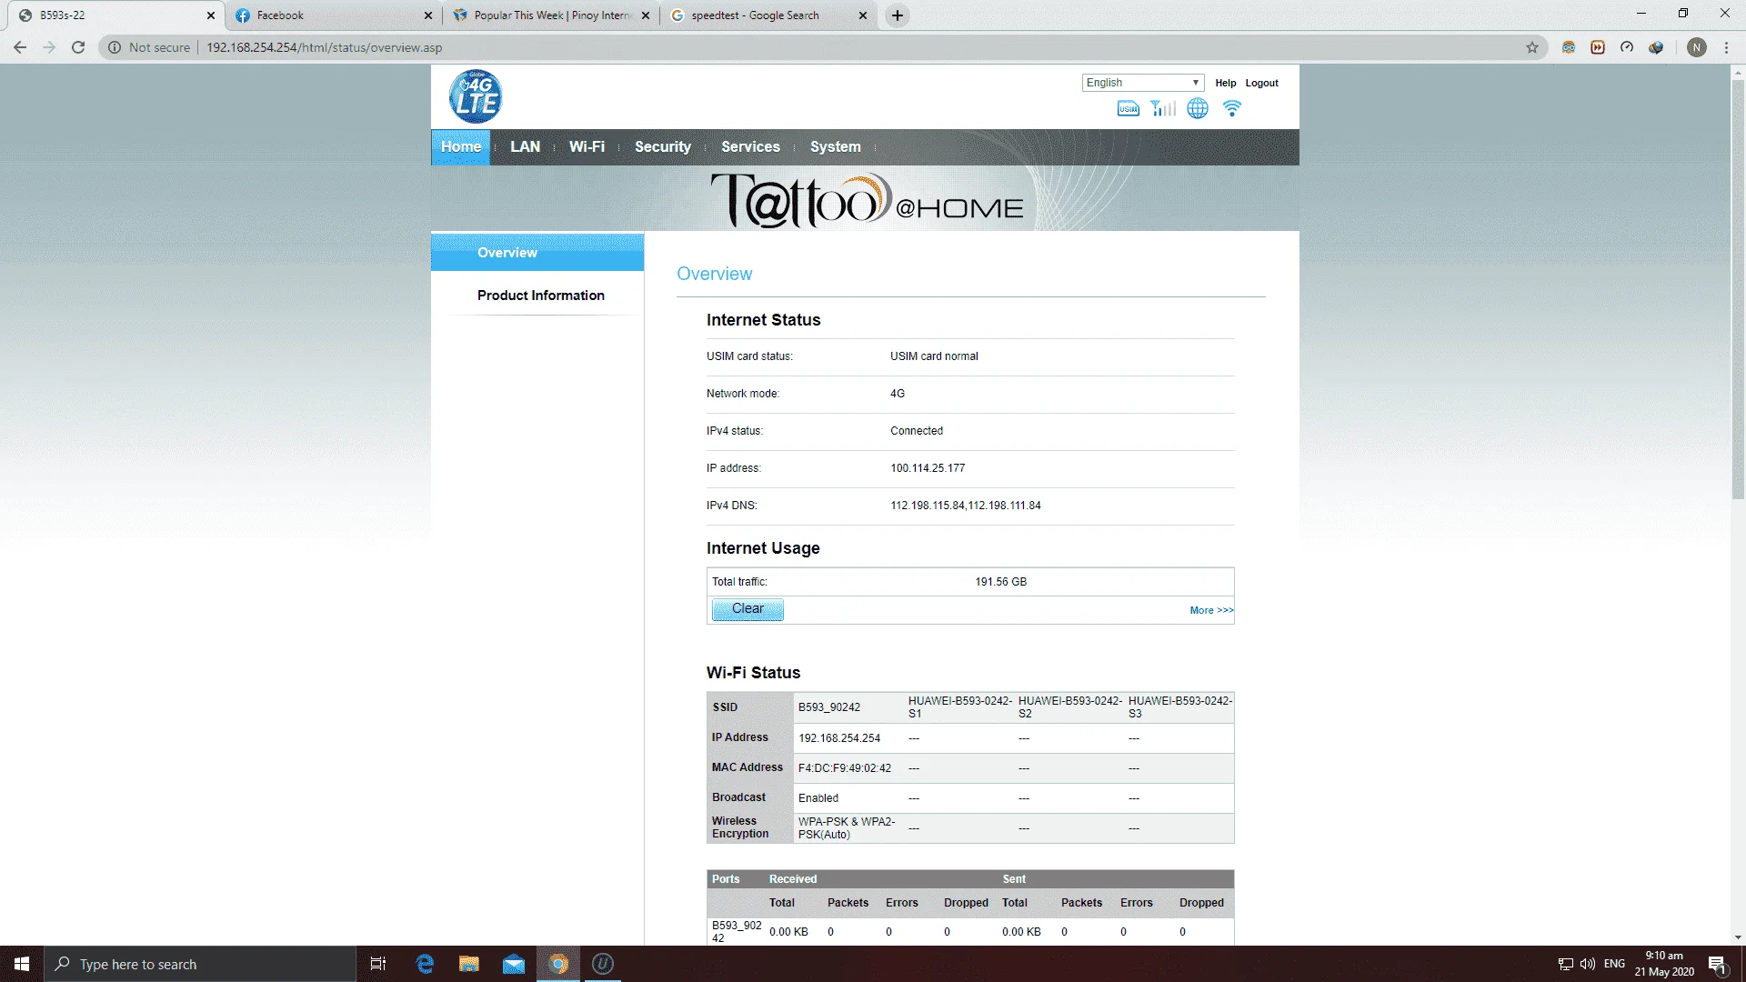Click the MAC address F4:DC:F9:49:02:42
This screenshot has height=982, width=1746.
point(845,768)
